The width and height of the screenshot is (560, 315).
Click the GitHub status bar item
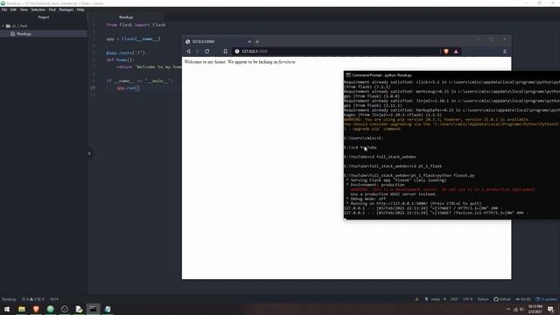[501, 299]
